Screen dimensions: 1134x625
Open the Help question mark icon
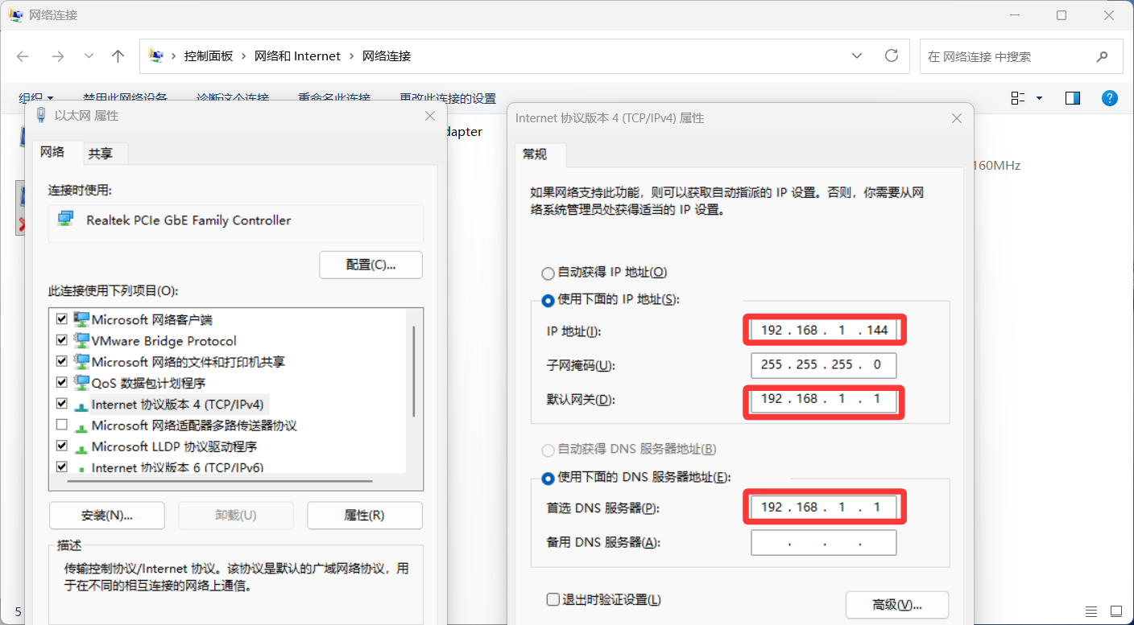[x=1109, y=98]
